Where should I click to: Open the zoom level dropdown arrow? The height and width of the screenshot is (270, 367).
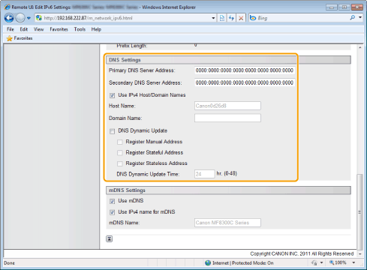click(x=353, y=262)
